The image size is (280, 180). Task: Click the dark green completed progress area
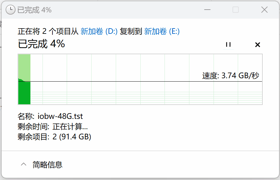pyautogui.click(x=24, y=93)
